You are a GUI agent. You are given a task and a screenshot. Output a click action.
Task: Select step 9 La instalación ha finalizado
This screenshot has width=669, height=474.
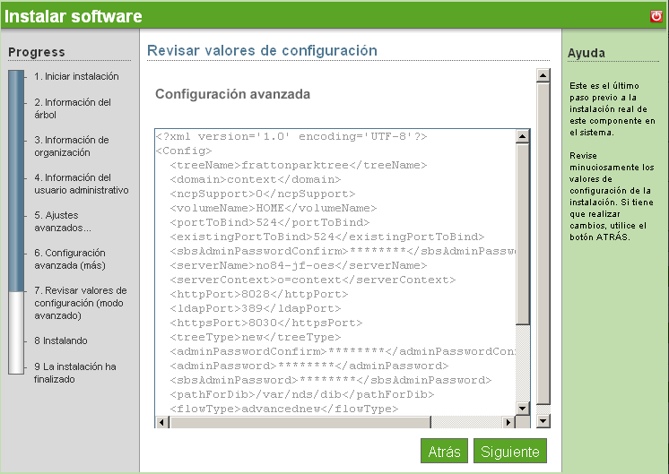(x=75, y=373)
